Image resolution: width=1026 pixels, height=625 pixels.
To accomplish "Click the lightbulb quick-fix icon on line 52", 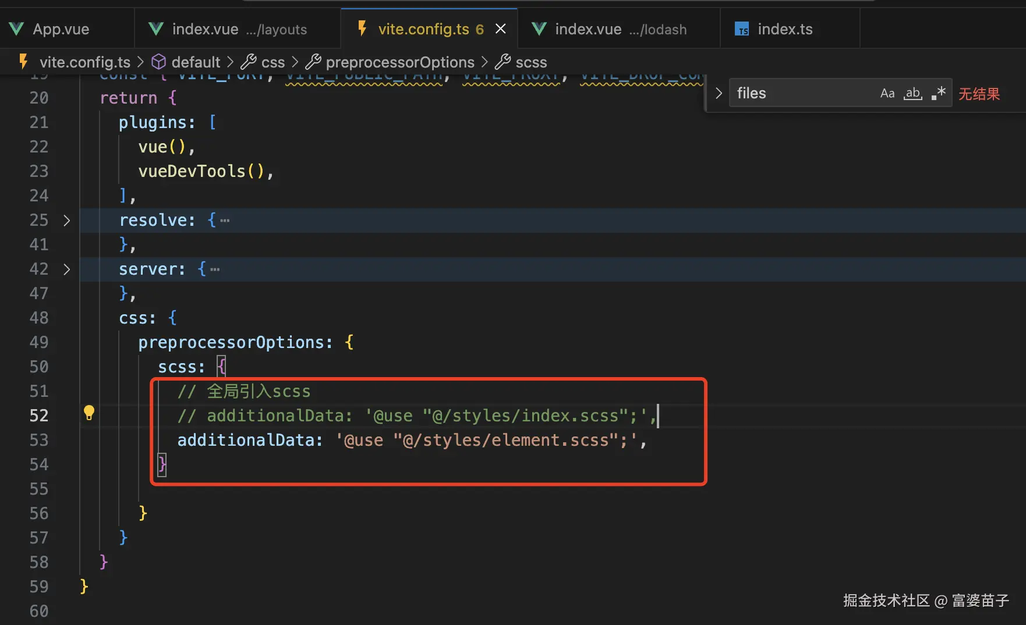I will (89, 413).
